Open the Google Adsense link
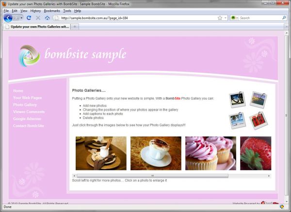 click(x=27, y=119)
